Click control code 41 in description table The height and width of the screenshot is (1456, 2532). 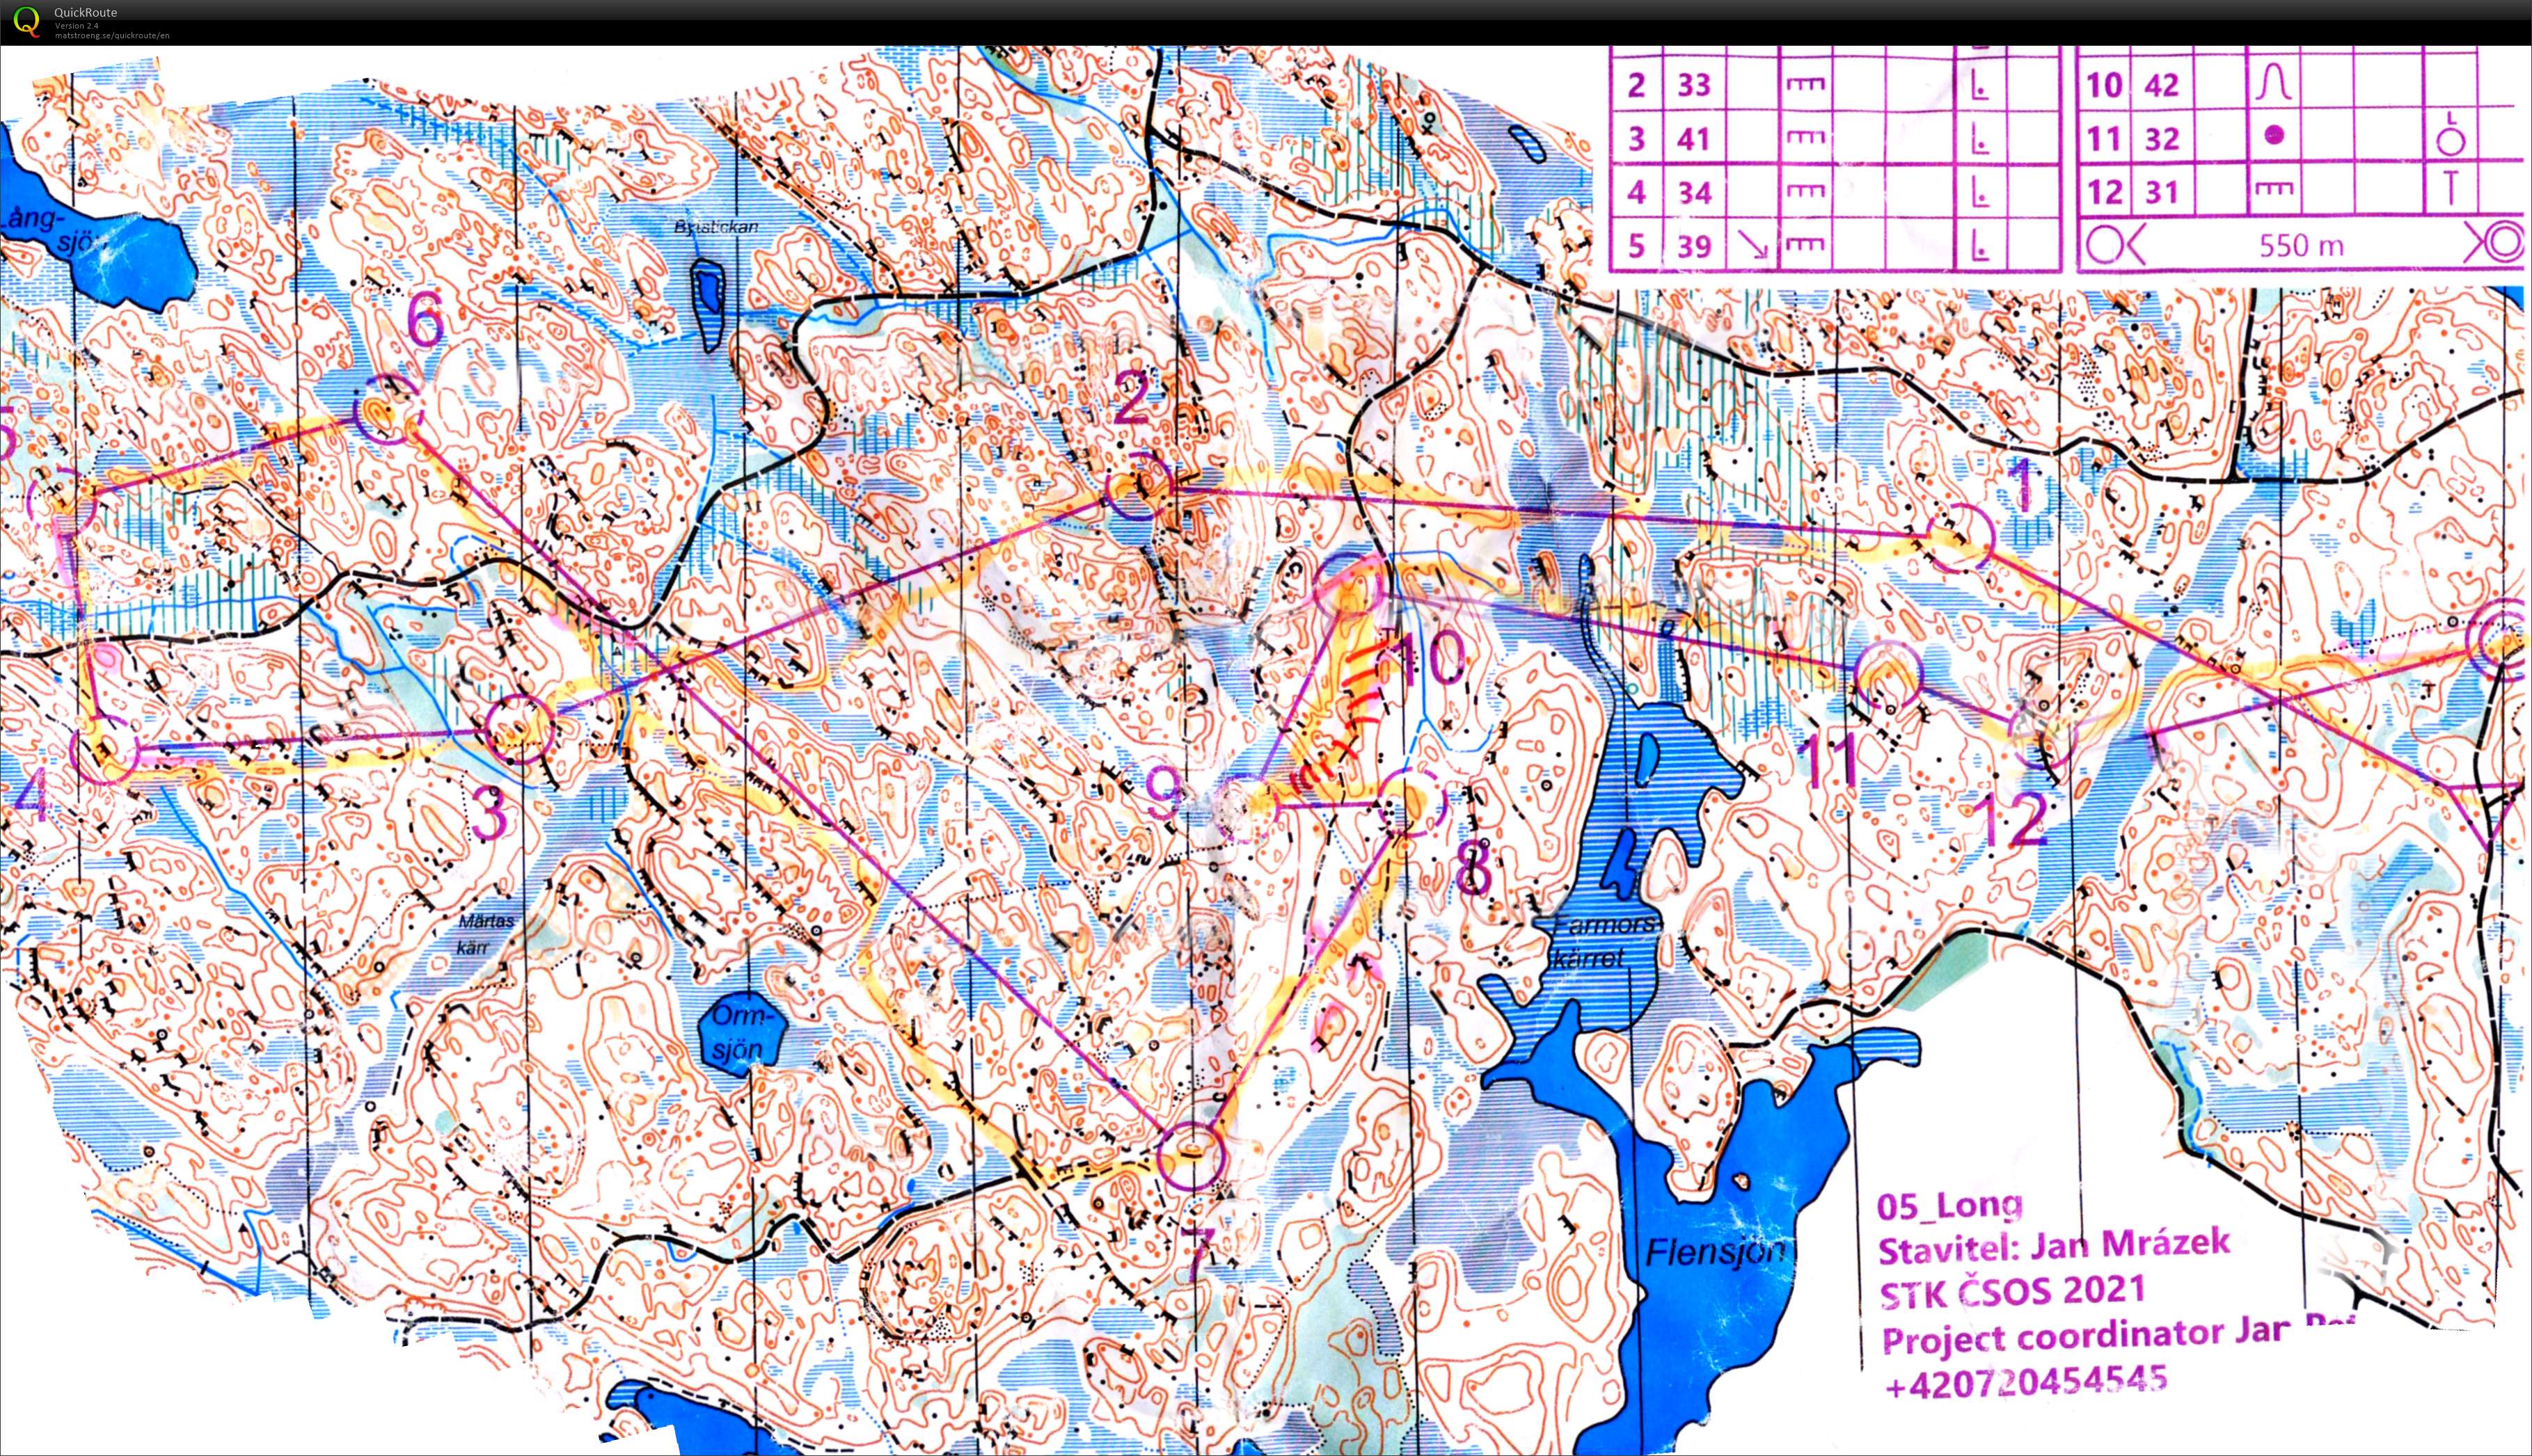(1693, 138)
